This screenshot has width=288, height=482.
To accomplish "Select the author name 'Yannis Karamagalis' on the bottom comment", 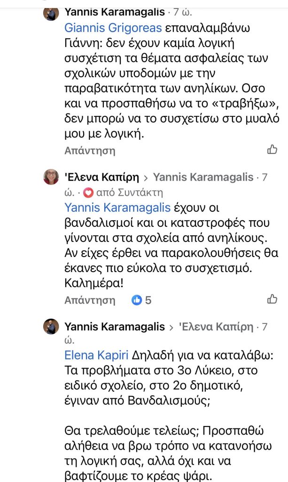I will coord(115,327).
